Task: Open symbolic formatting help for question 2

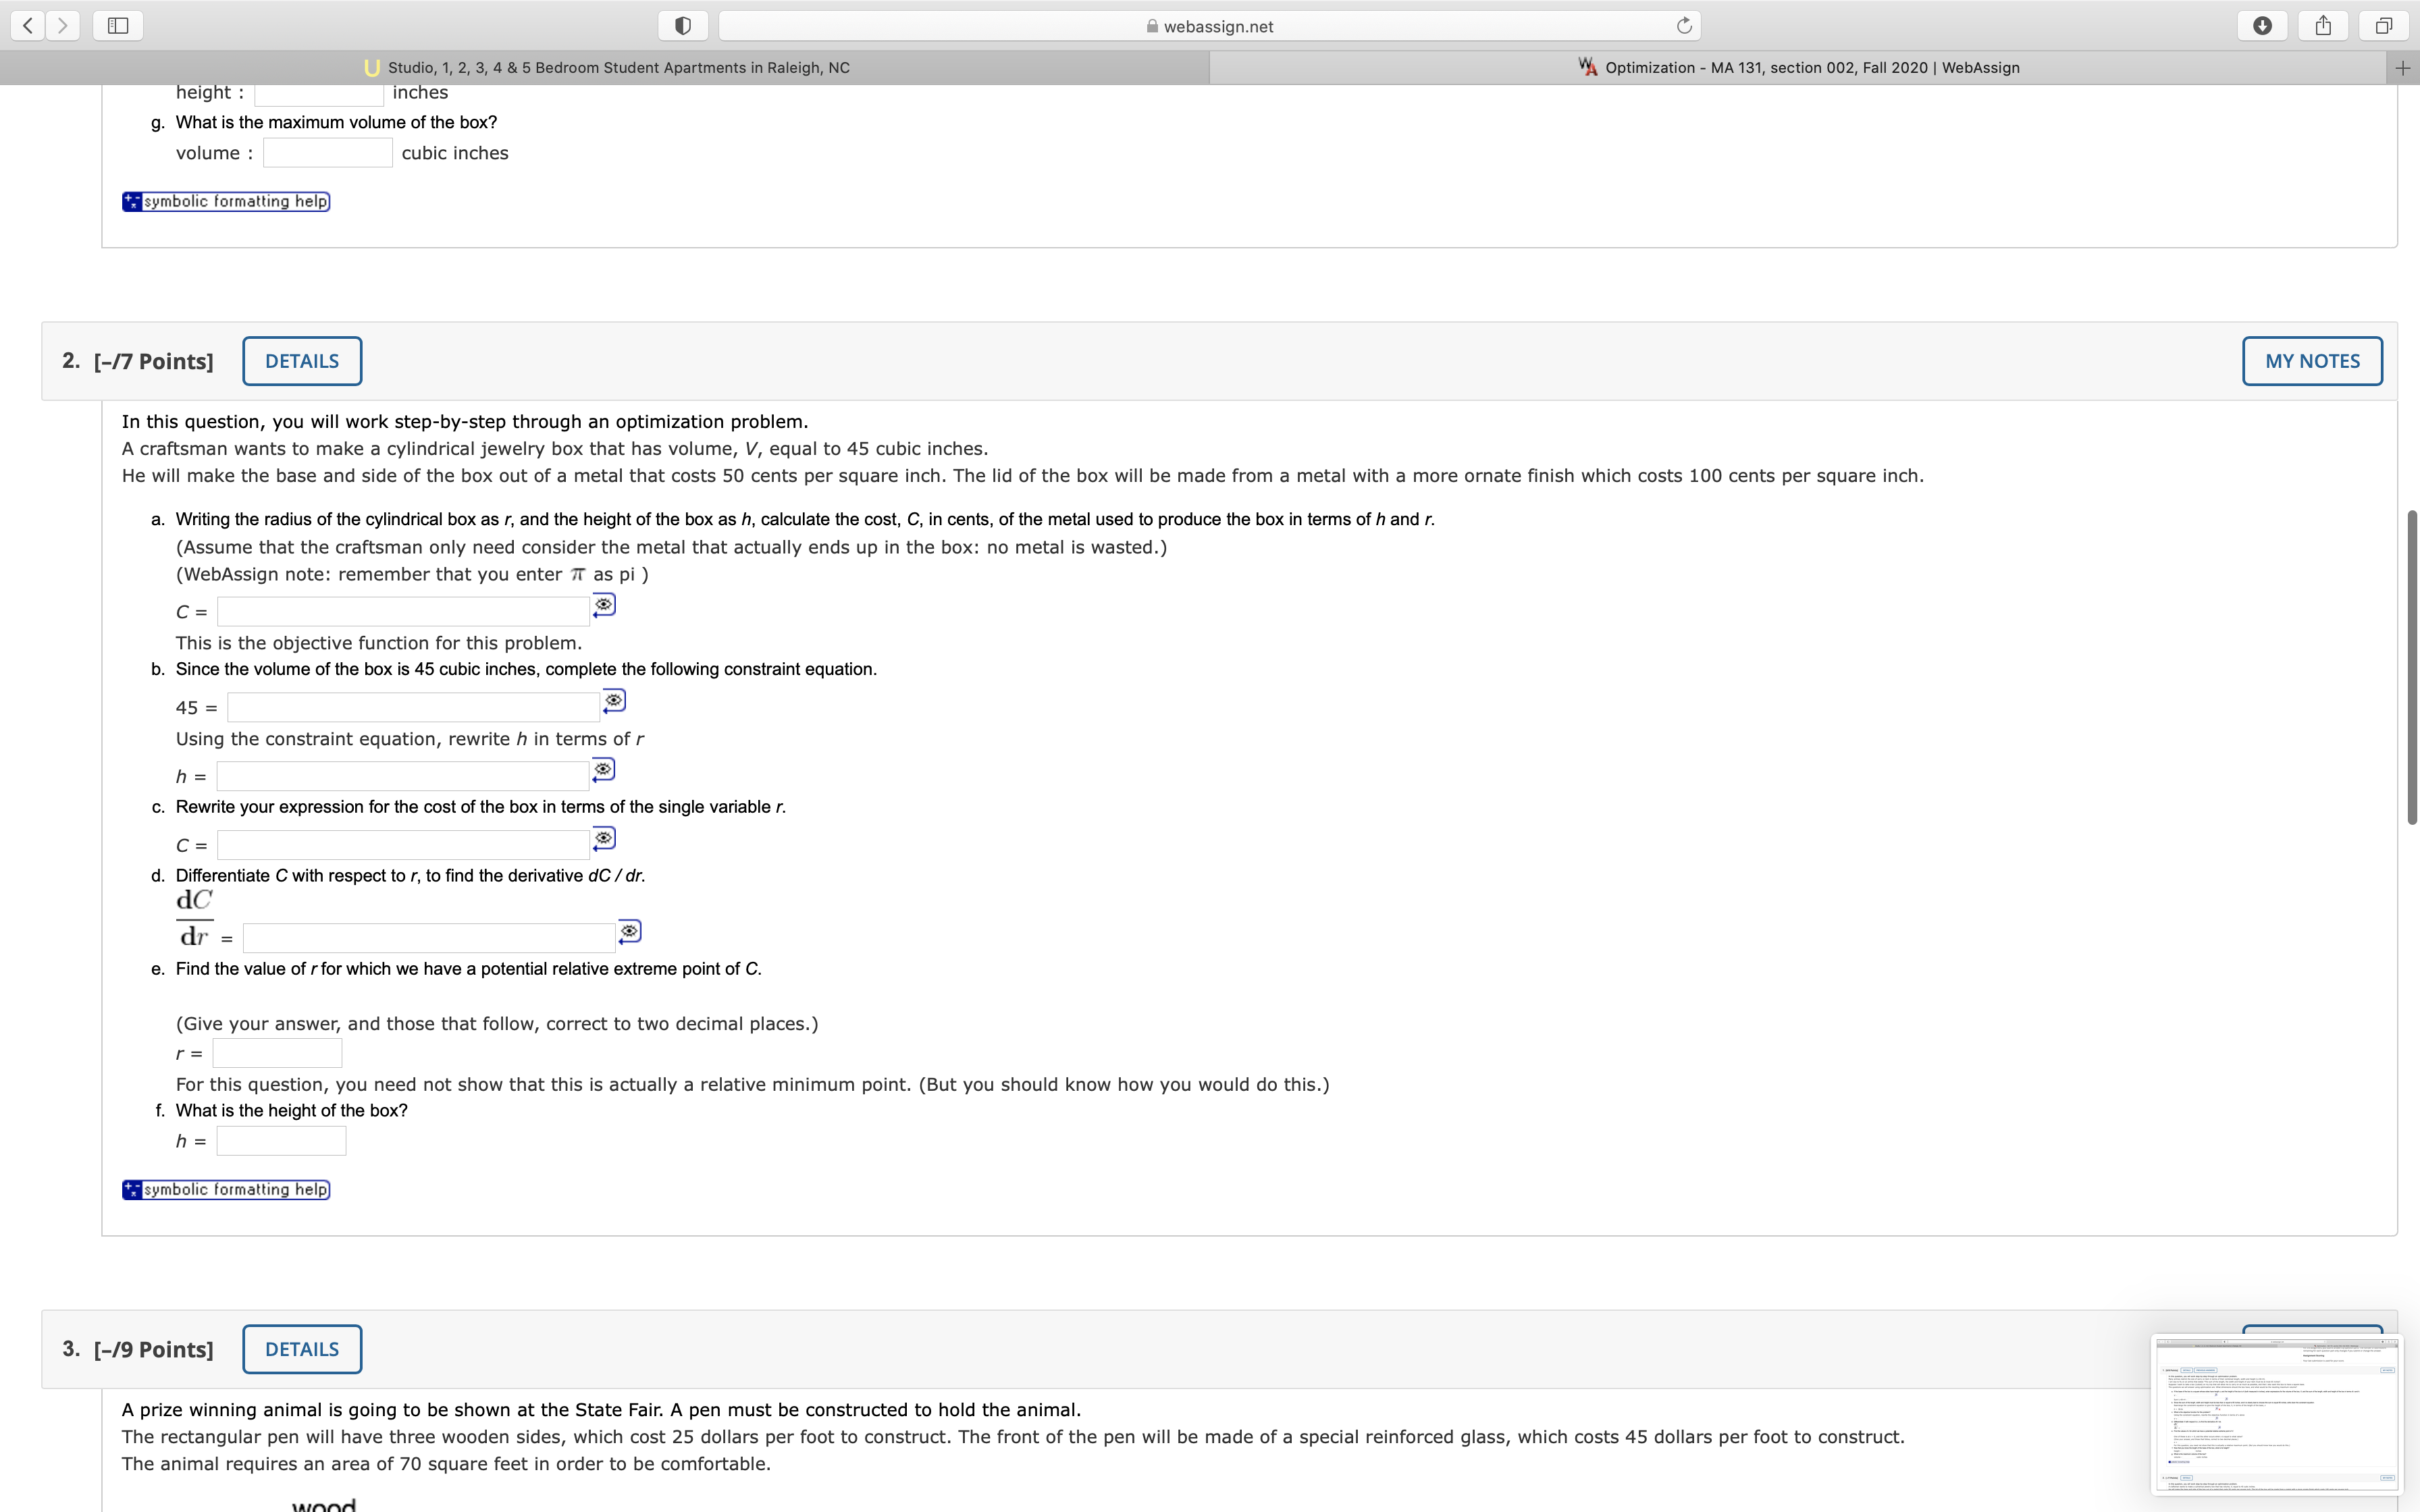Action: click(225, 1189)
